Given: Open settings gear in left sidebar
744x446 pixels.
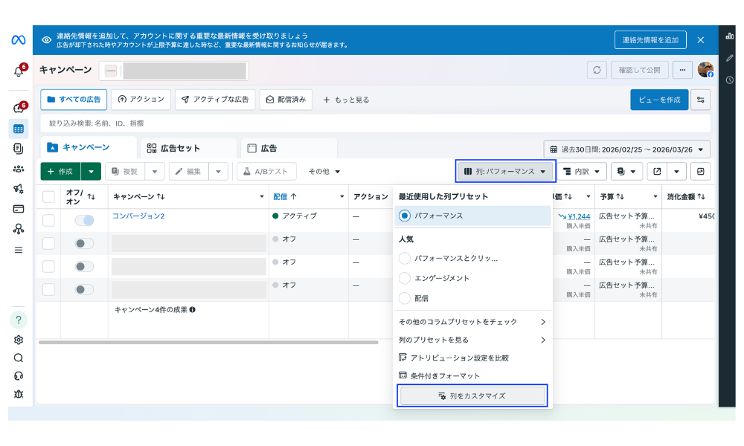Looking at the screenshot, I should point(19,340).
